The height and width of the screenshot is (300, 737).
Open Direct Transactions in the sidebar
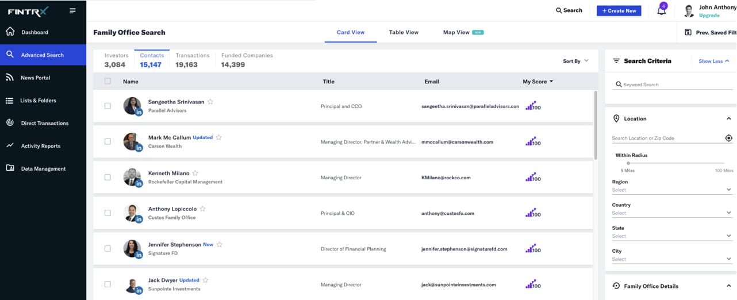(43, 123)
